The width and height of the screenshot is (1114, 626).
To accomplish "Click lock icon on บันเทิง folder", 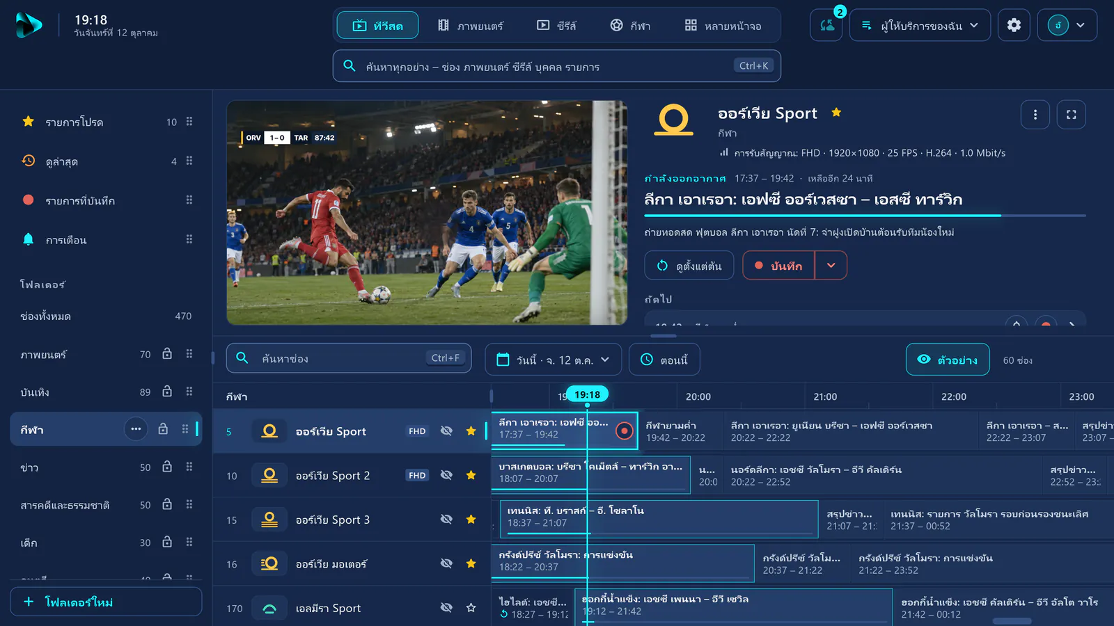I will pyautogui.click(x=167, y=392).
